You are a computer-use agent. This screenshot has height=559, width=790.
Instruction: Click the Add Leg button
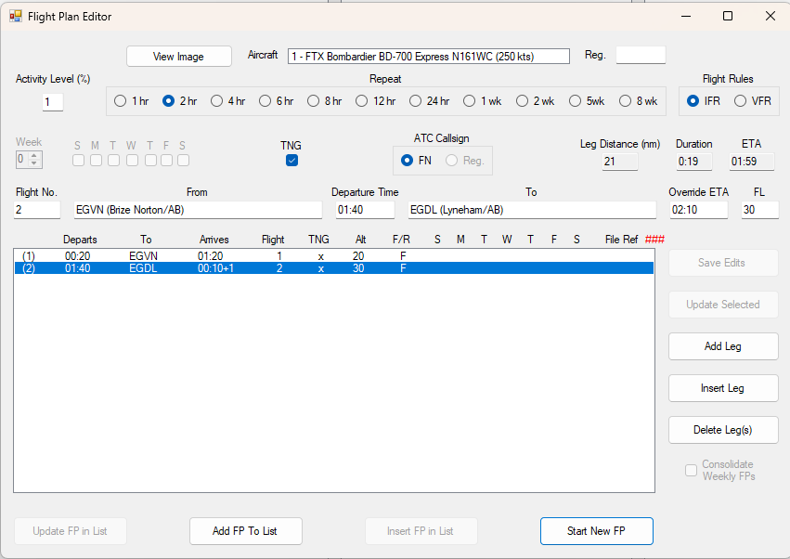click(723, 345)
